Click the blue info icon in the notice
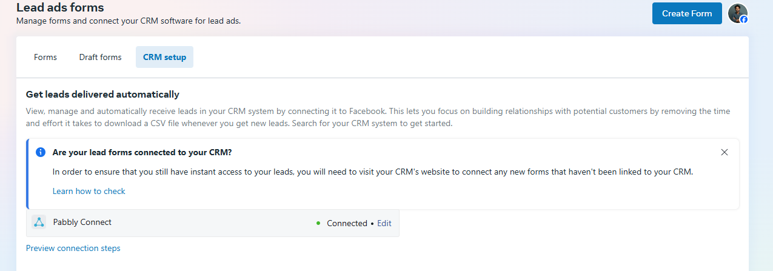This screenshot has height=271, width=773. pos(41,152)
